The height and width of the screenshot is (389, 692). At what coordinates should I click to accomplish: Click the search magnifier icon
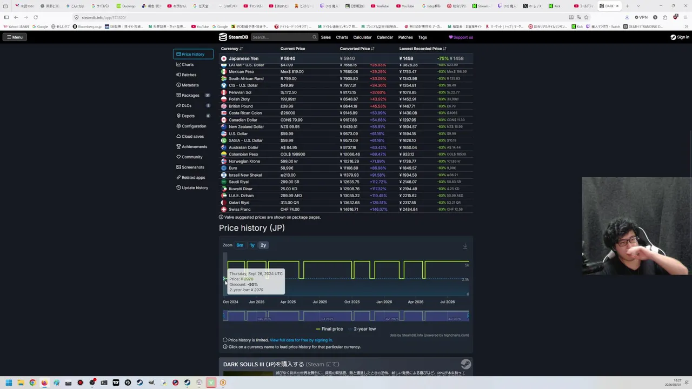[314, 37]
